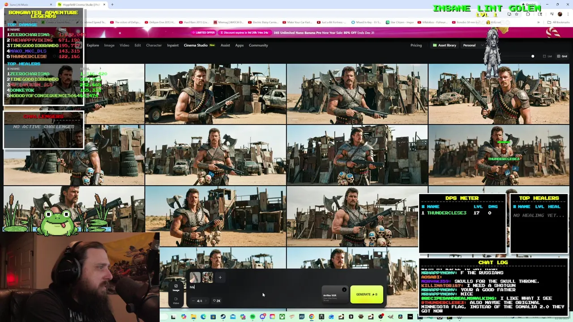Open File Explorer from the taskbar
The height and width of the screenshot is (322, 573).
(193, 317)
